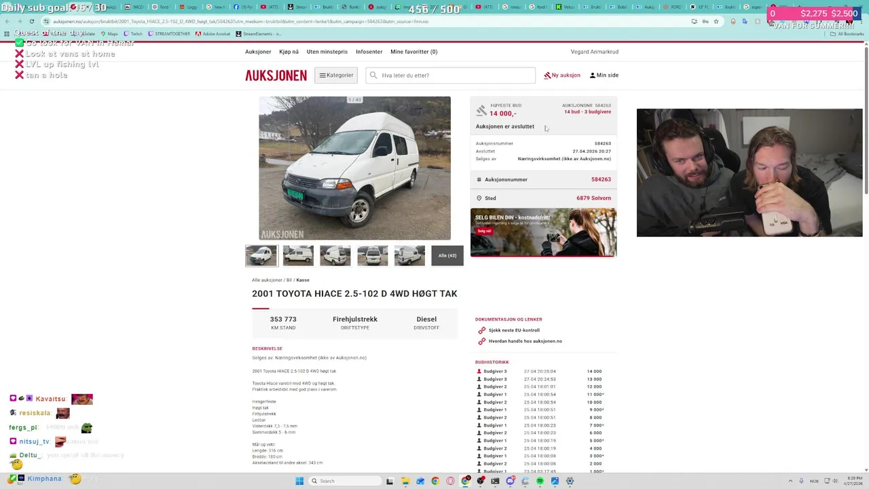Click the 'Kasse' breadcrumb link
869x489 pixels.
(x=303, y=280)
